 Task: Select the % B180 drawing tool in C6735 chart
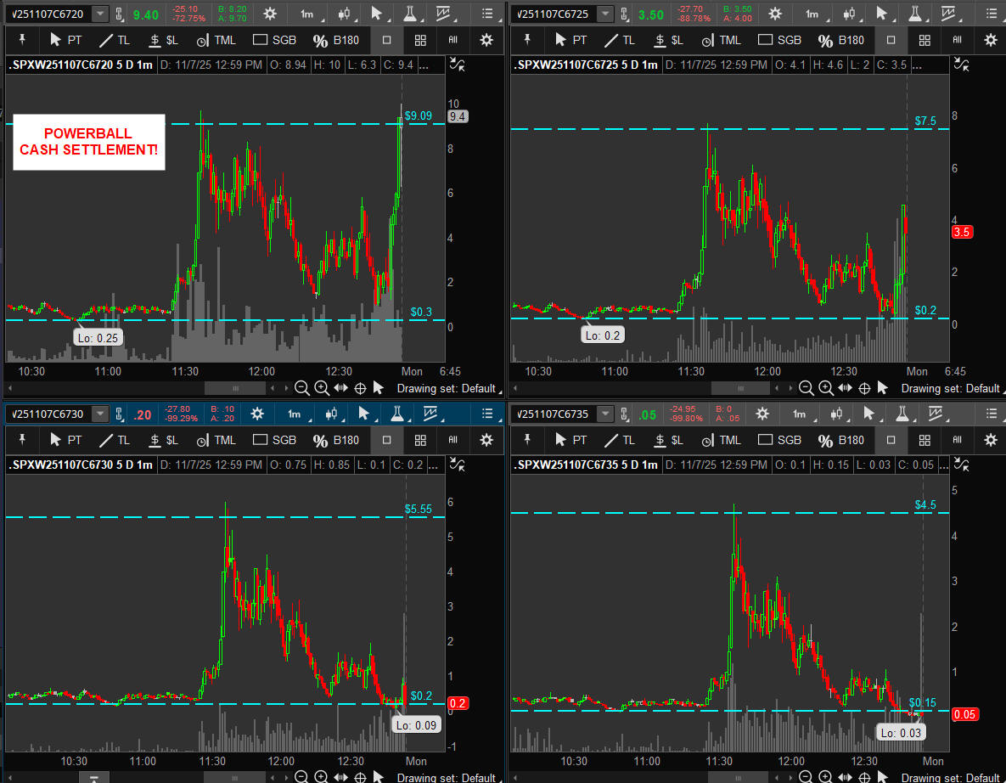point(839,440)
